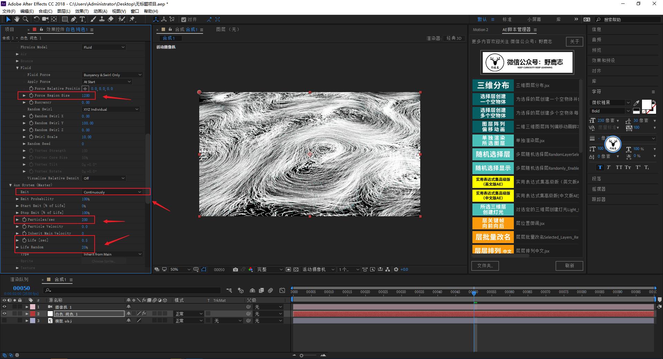
Task: Click the white fill color swatch
Action: (x=646, y=104)
